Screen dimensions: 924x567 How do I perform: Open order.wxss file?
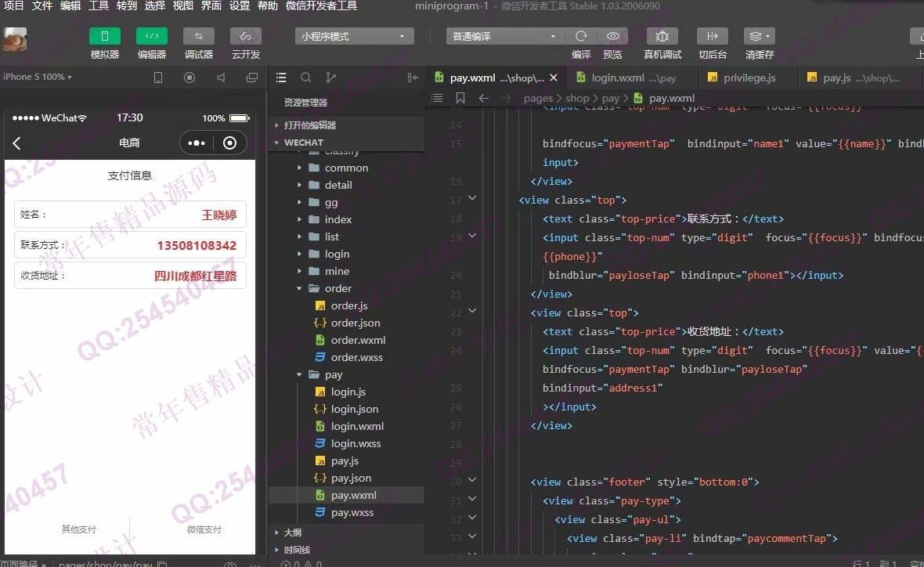point(346,357)
